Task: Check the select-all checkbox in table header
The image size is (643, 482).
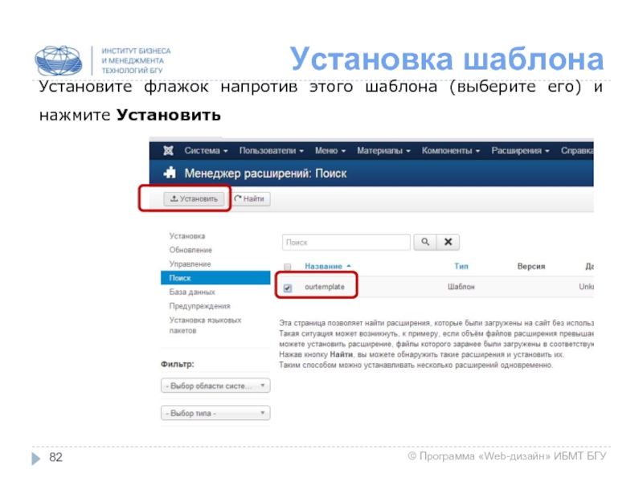Action: coord(288,267)
